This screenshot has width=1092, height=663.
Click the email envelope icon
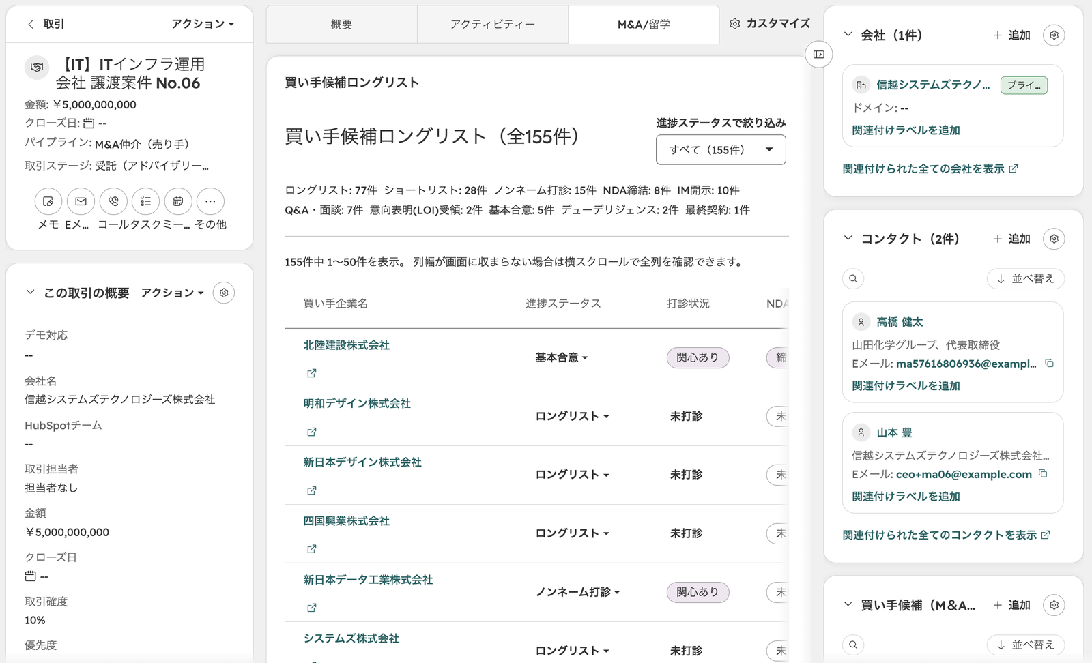[81, 201]
